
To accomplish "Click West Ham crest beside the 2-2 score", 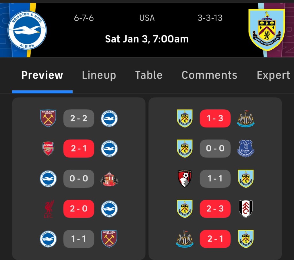I will coord(48,118).
